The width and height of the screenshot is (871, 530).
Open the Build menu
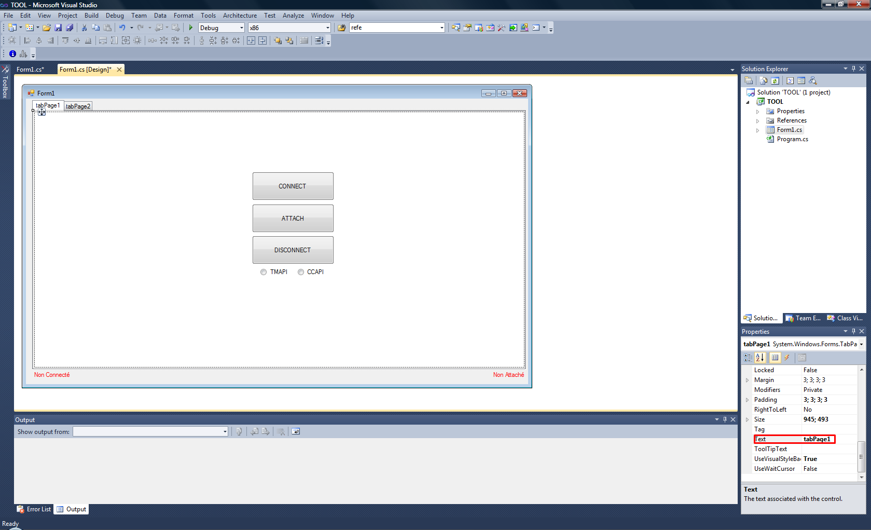click(91, 16)
